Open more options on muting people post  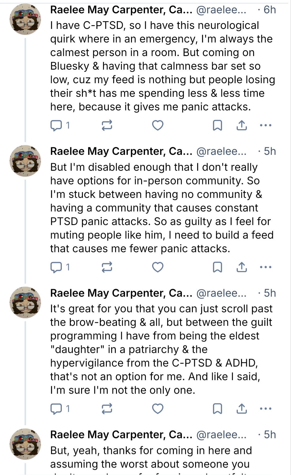pos(266,267)
